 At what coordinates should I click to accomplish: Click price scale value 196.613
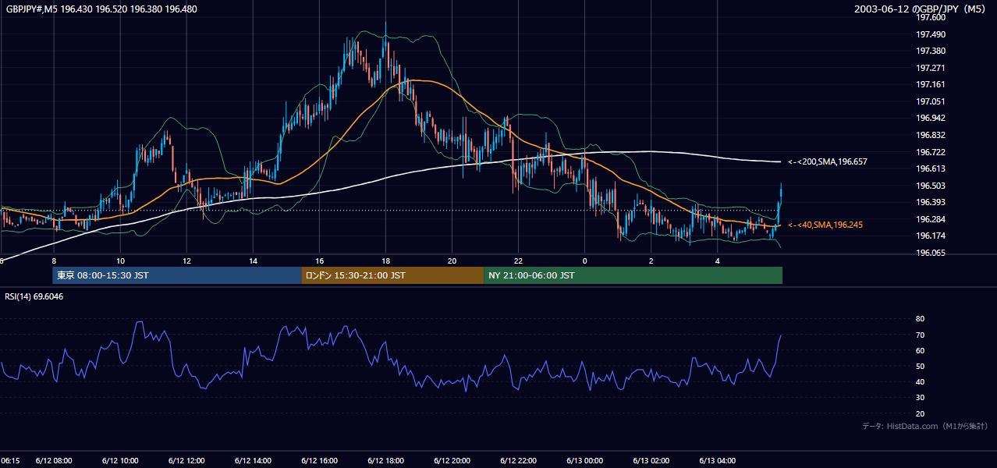click(x=931, y=168)
